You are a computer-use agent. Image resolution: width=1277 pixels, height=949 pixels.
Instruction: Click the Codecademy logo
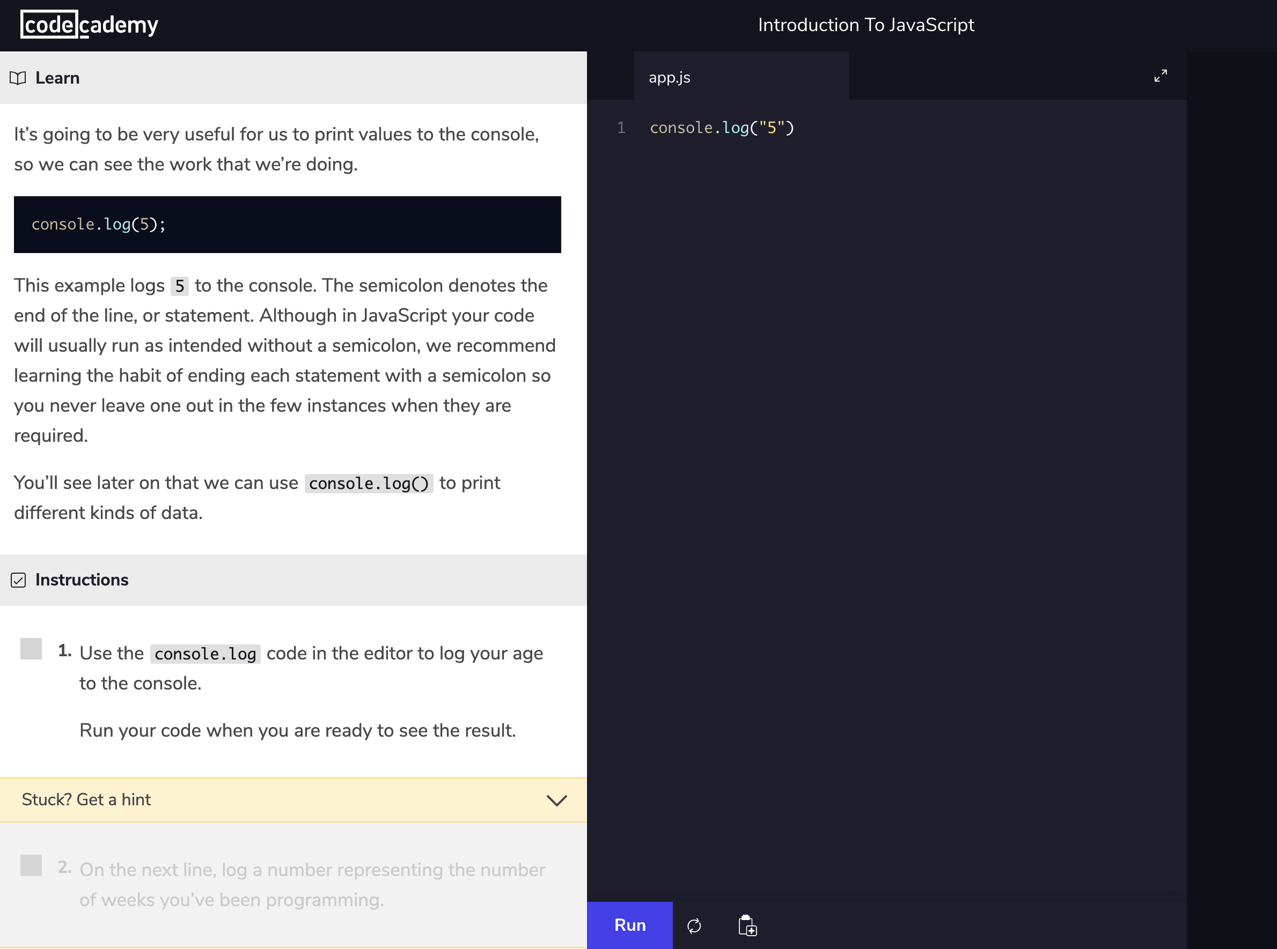point(89,25)
